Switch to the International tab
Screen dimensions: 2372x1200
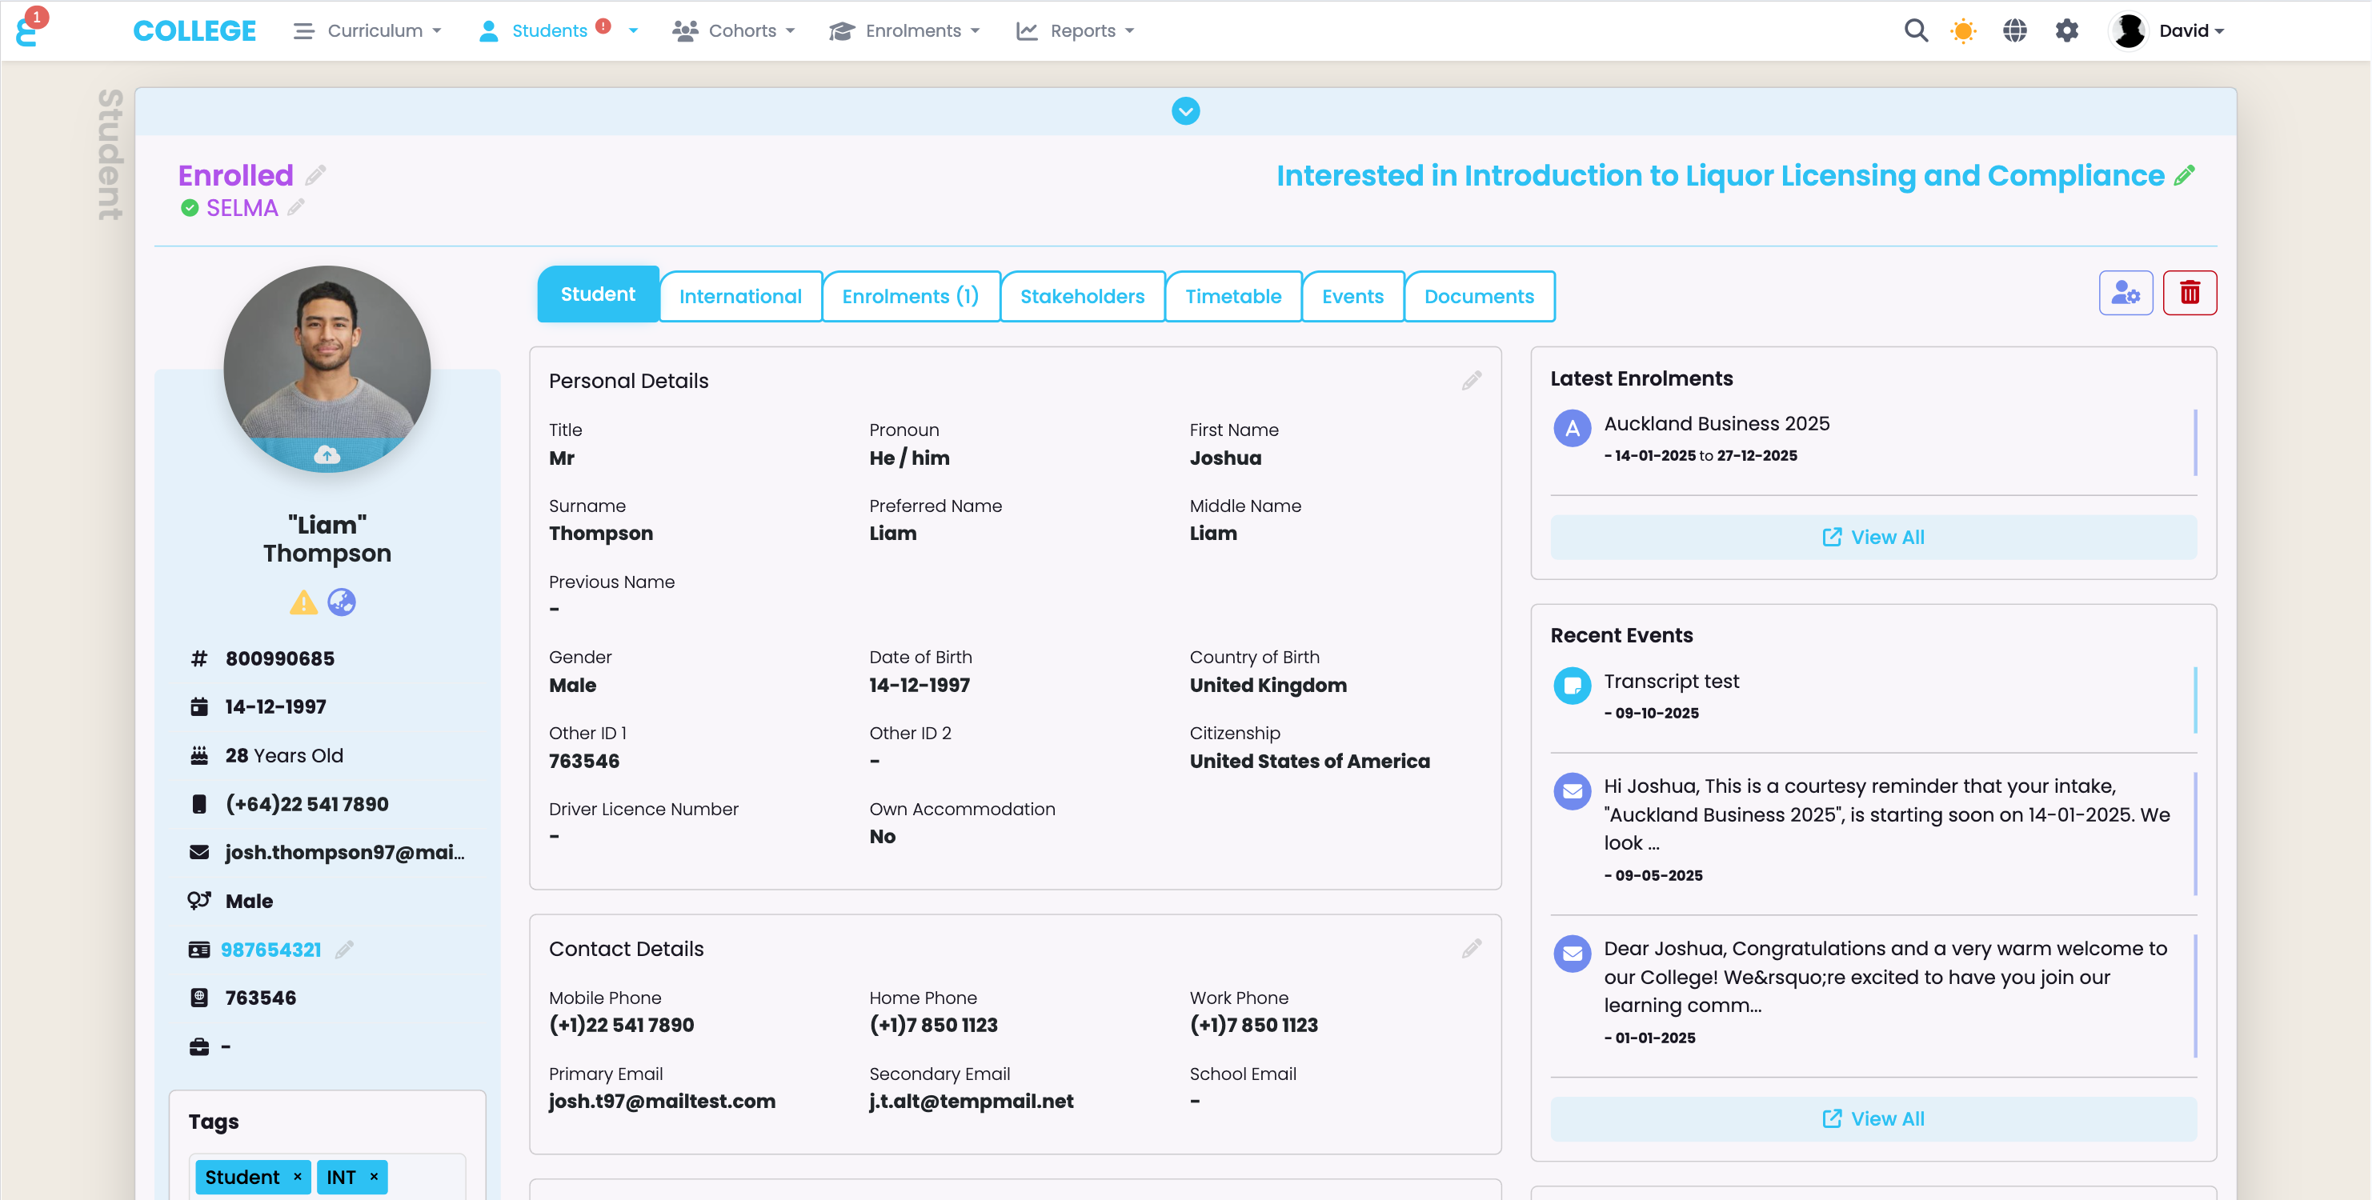(740, 296)
